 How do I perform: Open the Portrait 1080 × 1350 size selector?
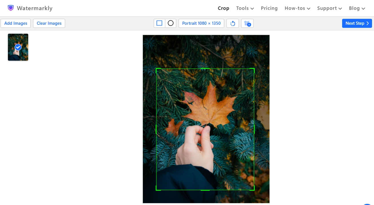tap(201, 23)
